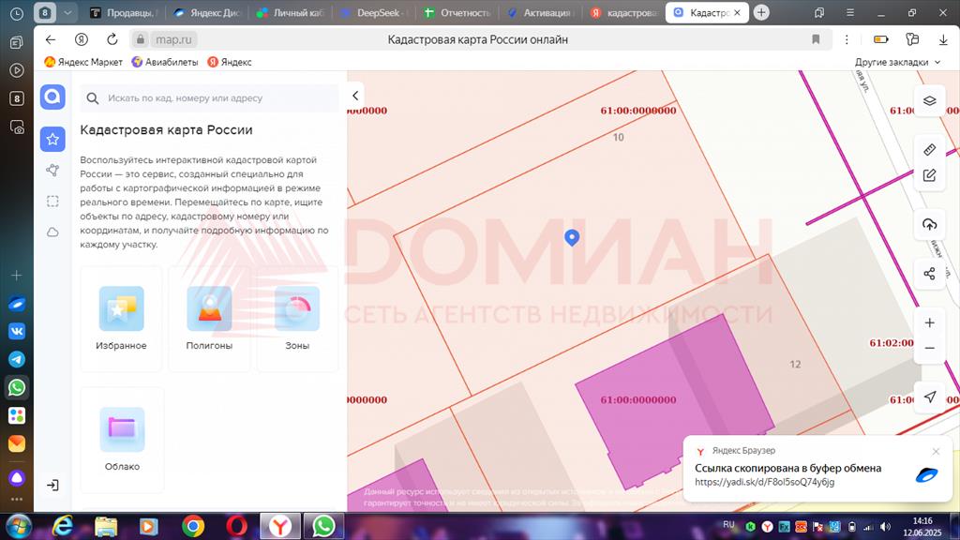Open the Windows Start button

tap(19, 527)
